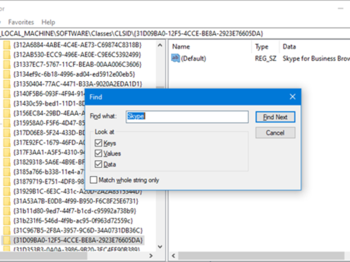This screenshot has height=262, width=350.
Task: Uncheck the Values checkbox
Action: click(98, 153)
